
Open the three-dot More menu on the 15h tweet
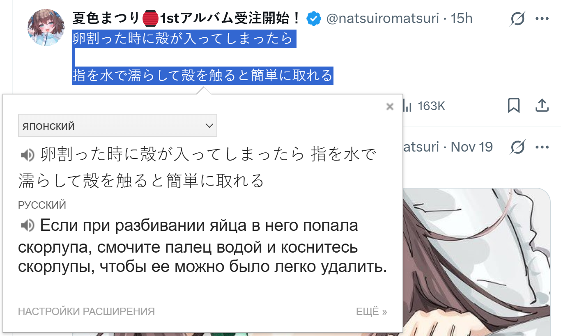point(542,18)
